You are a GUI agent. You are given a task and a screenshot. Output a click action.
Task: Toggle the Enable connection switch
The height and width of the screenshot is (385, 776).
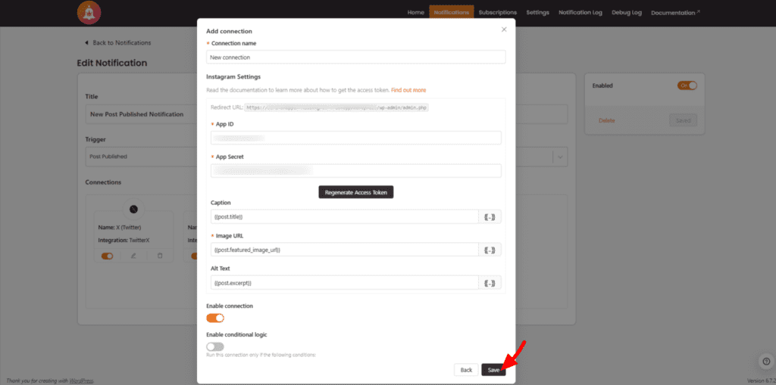click(x=215, y=318)
